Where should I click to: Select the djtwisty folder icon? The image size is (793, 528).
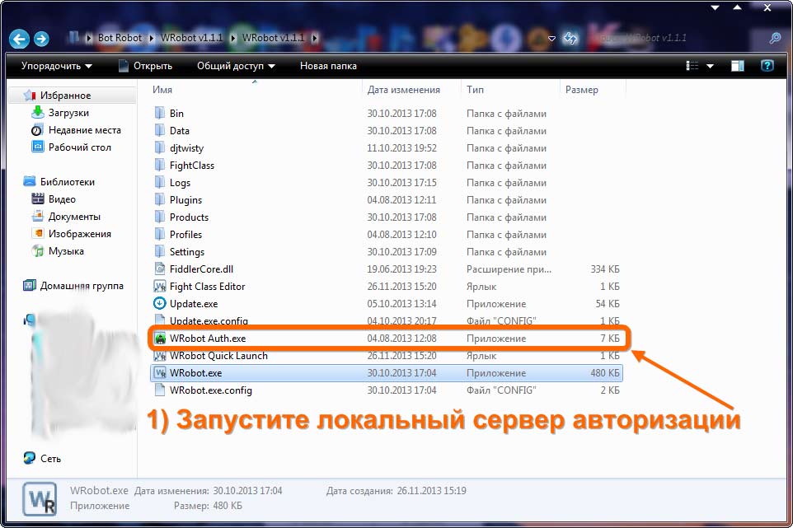point(160,147)
